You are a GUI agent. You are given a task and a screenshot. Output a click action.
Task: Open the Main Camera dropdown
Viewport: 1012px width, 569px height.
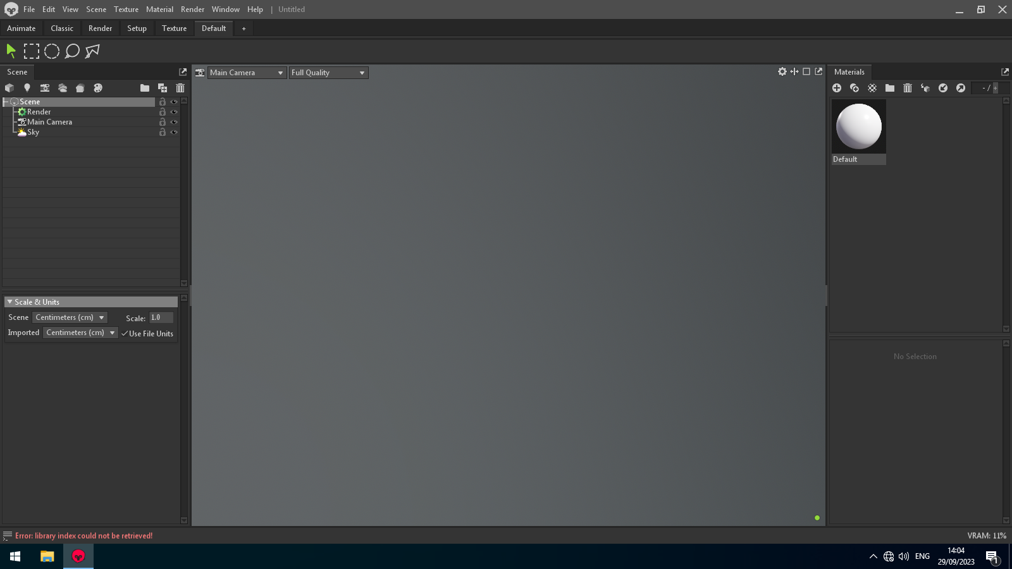tap(247, 73)
